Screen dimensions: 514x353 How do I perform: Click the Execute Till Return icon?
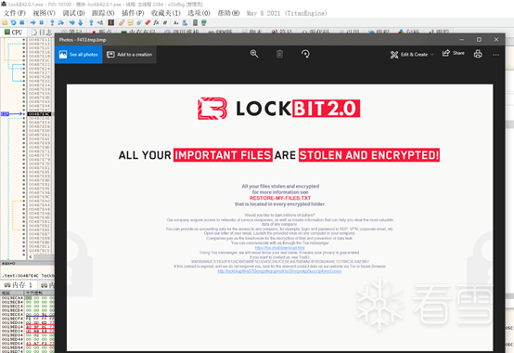coord(91,22)
